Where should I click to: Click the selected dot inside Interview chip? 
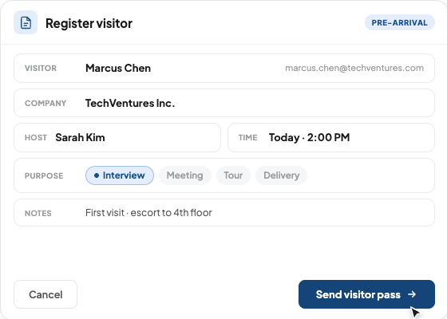pyautogui.click(x=97, y=175)
